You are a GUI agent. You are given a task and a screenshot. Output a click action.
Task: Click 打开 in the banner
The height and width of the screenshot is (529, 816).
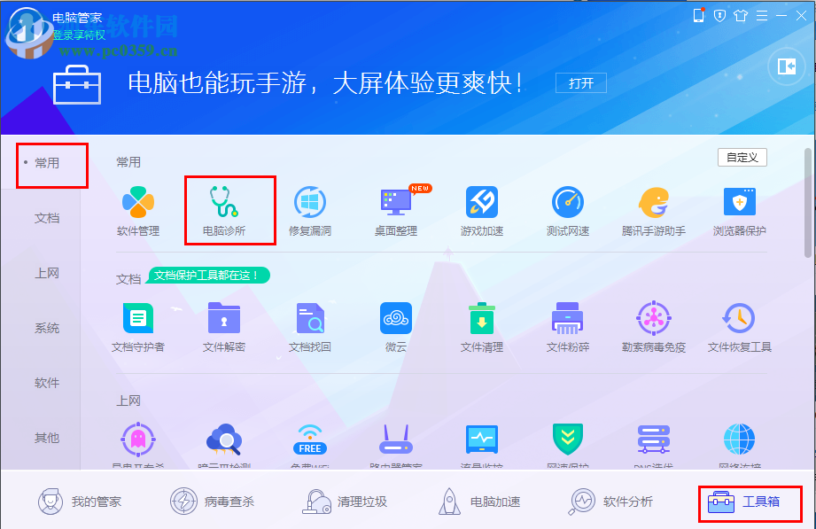coord(580,82)
